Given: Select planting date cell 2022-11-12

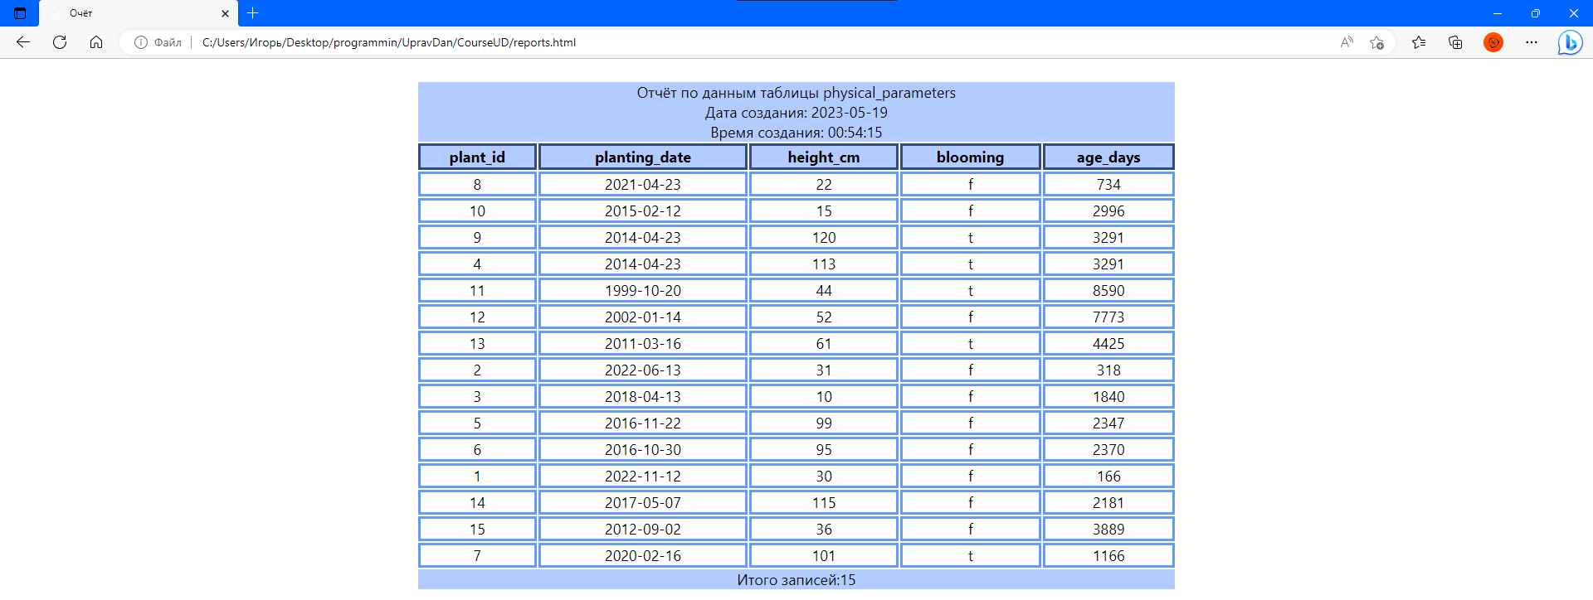Looking at the screenshot, I should (643, 476).
